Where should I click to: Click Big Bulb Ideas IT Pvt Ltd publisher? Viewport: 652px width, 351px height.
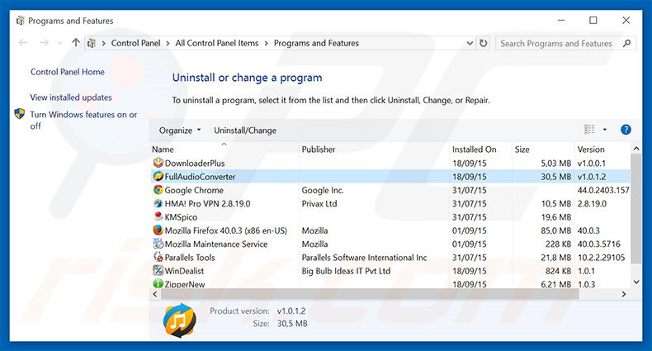[346, 271]
